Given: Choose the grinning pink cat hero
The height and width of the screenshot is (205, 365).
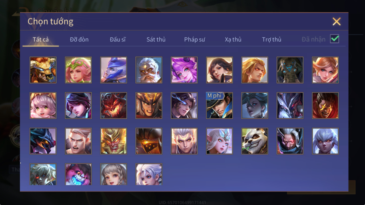Looking at the screenshot, I should pyautogui.click(x=78, y=174).
